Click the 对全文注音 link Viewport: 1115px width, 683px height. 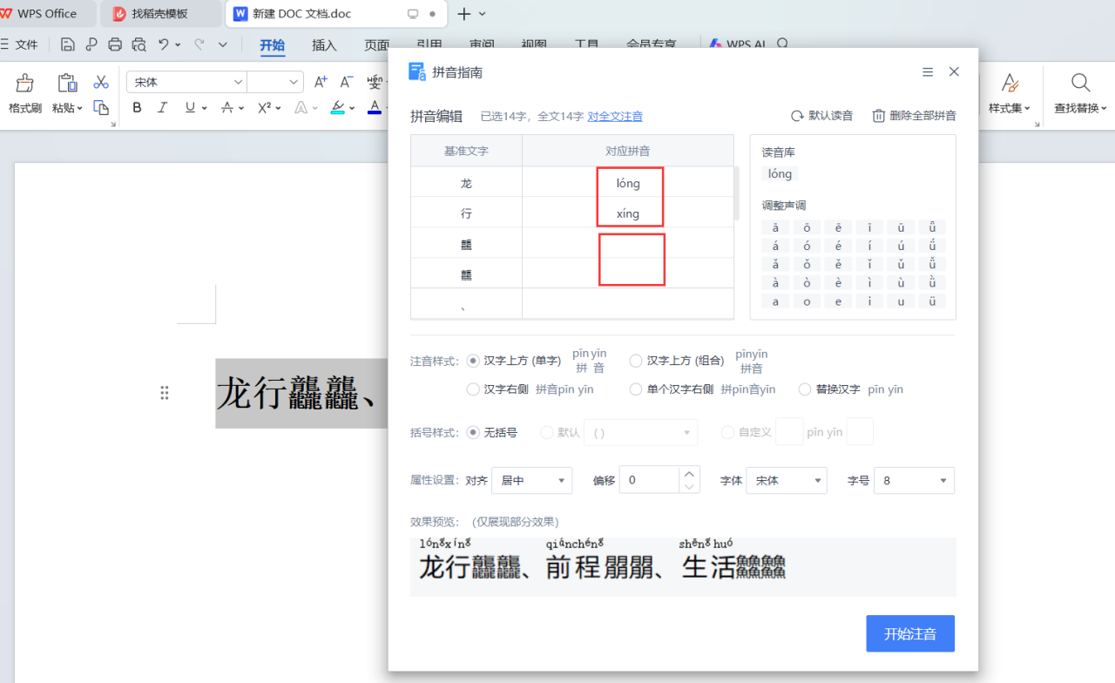tap(615, 116)
